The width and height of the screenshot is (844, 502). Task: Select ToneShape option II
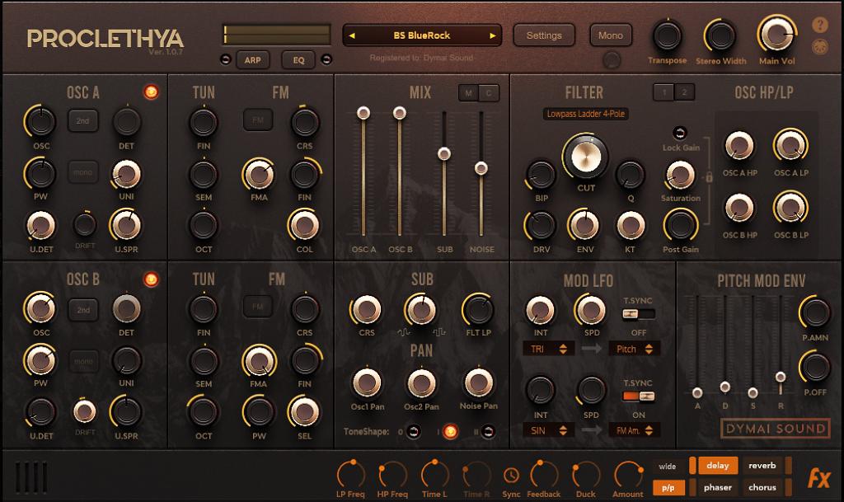click(488, 431)
